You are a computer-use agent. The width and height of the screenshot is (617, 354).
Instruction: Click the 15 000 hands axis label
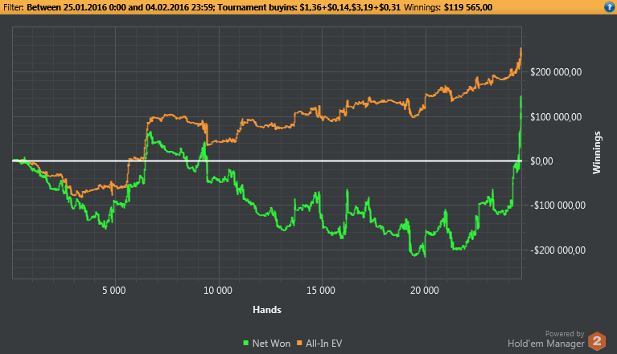pos(321,291)
